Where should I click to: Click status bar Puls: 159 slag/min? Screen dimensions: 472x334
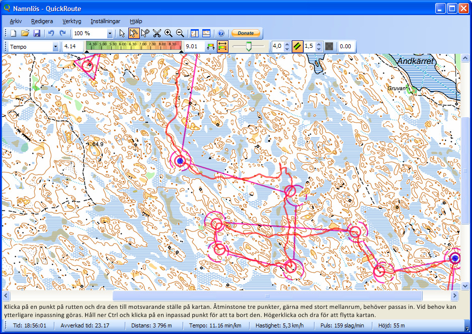click(x=342, y=325)
